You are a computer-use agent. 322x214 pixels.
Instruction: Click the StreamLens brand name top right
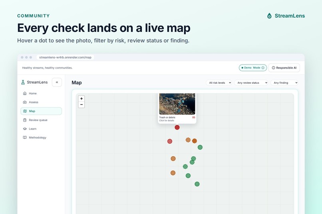[x=290, y=16]
